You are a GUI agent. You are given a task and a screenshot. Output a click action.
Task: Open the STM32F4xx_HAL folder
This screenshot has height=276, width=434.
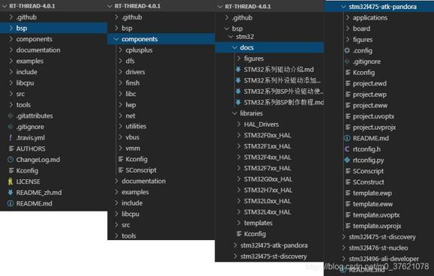click(267, 157)
